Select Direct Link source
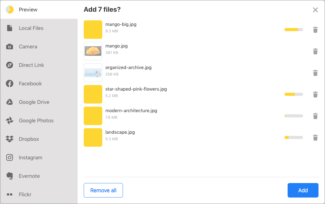The height and width of the screenshot is (204, 325). (31, 65)
